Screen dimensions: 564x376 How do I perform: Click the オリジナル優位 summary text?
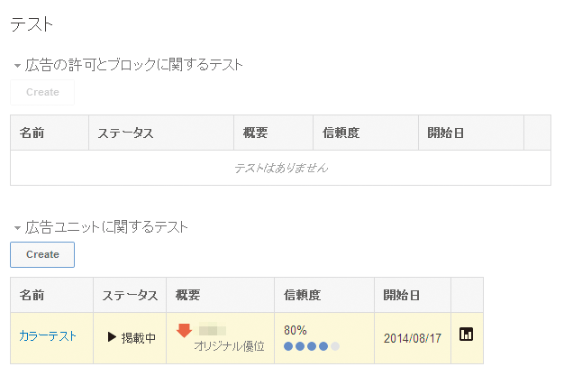pyautogui.click(x=229, y=346)
